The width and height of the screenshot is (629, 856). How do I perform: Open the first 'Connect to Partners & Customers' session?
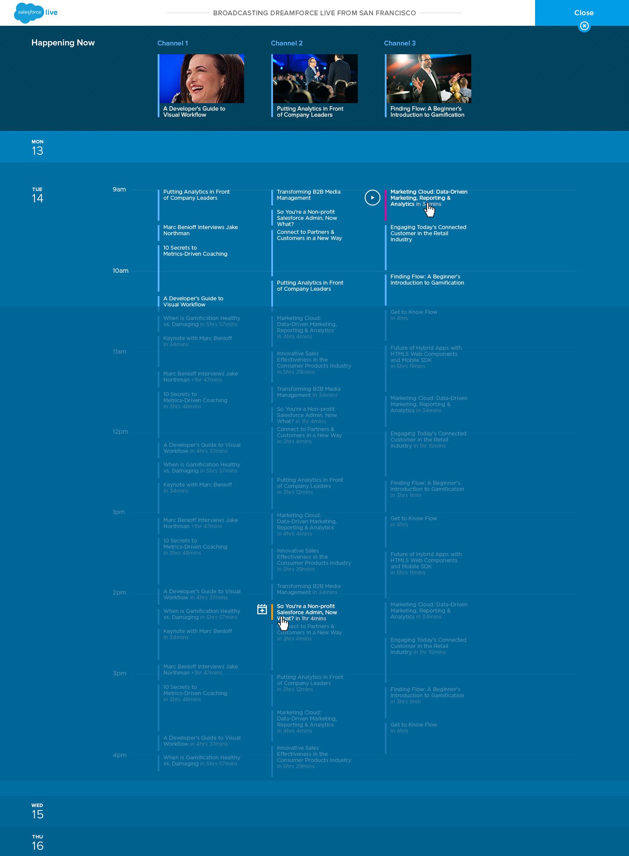pos(309,235)
